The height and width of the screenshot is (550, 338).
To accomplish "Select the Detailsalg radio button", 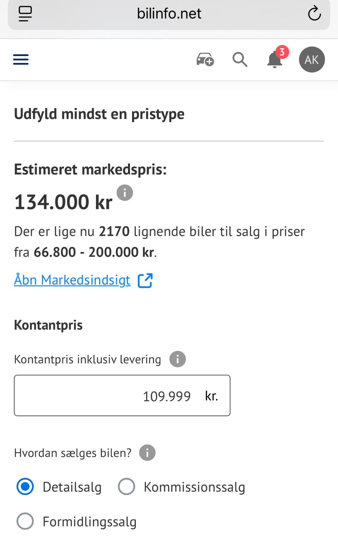I will point(25,487).
